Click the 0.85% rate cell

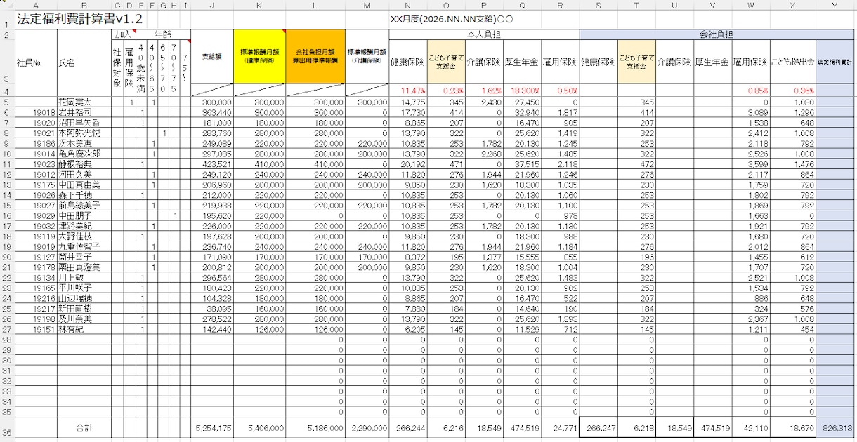[x=750, y=91]
